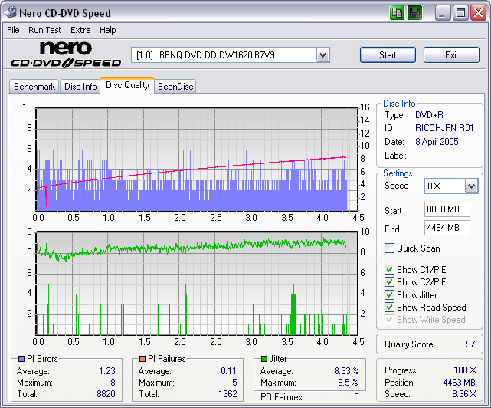Viewport: 491px width, 408px height.
Task: Switch to the Benchmark tab
Action: [x=34, y=87]
